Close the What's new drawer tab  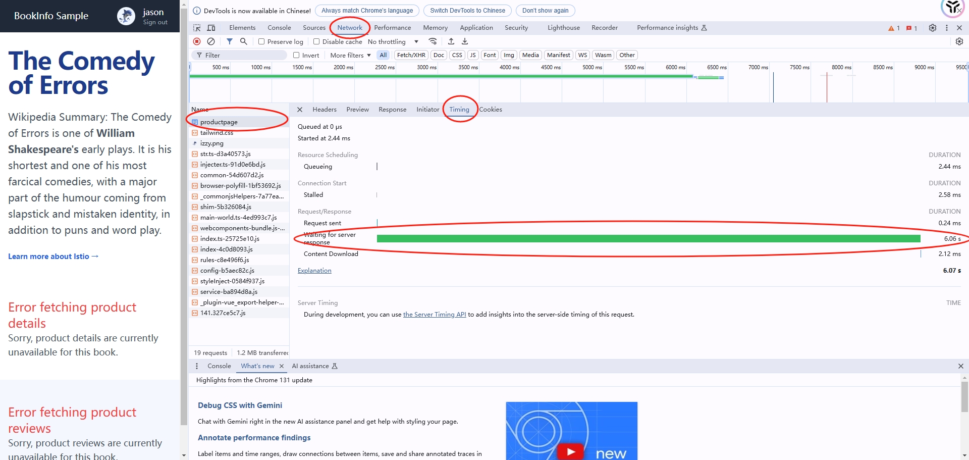pyautogui.click(x=282, y=366)
